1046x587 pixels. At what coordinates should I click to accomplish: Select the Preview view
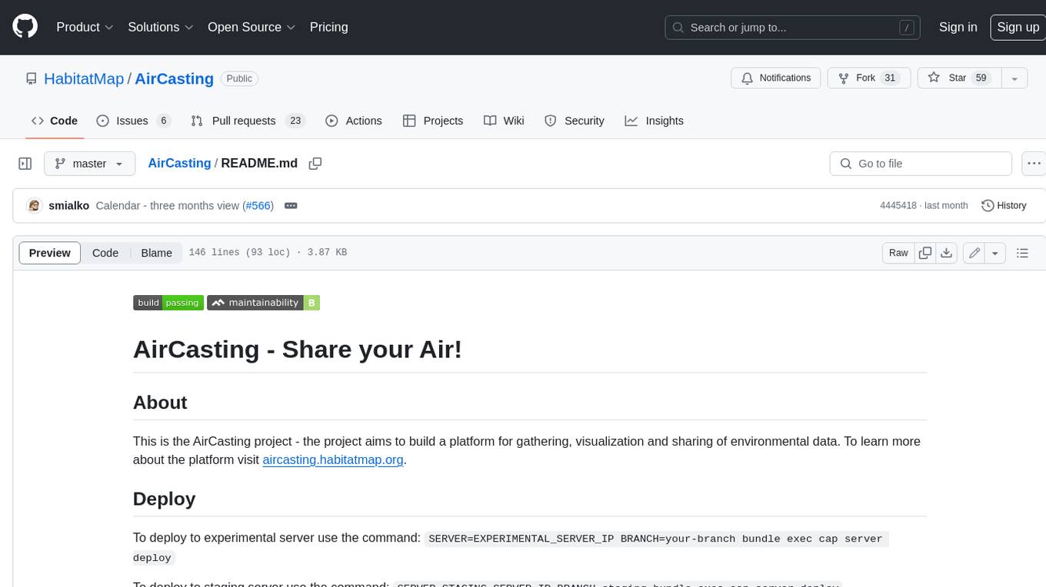pos(50,253)
